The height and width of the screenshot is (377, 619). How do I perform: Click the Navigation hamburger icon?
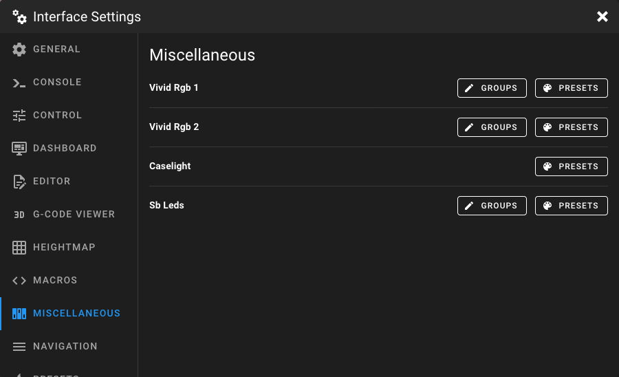pos(19,347)
